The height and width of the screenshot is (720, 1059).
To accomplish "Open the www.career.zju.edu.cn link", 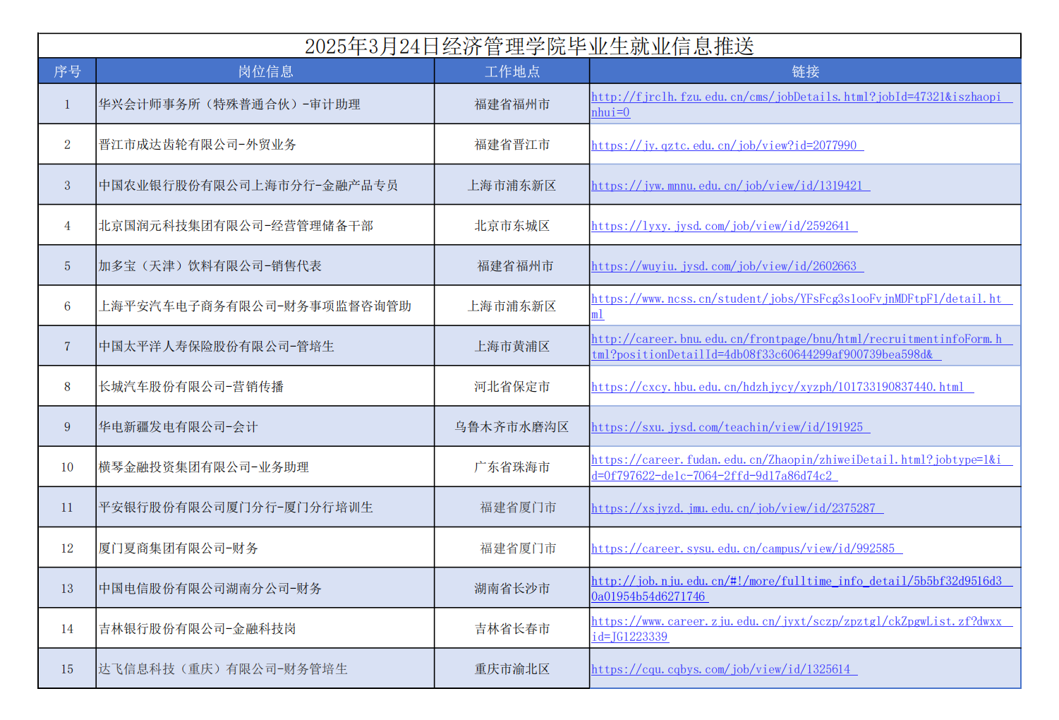I will (x=795, y=622).
